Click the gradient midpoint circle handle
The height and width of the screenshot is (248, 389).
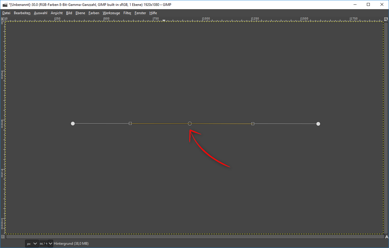pos(190,124)
